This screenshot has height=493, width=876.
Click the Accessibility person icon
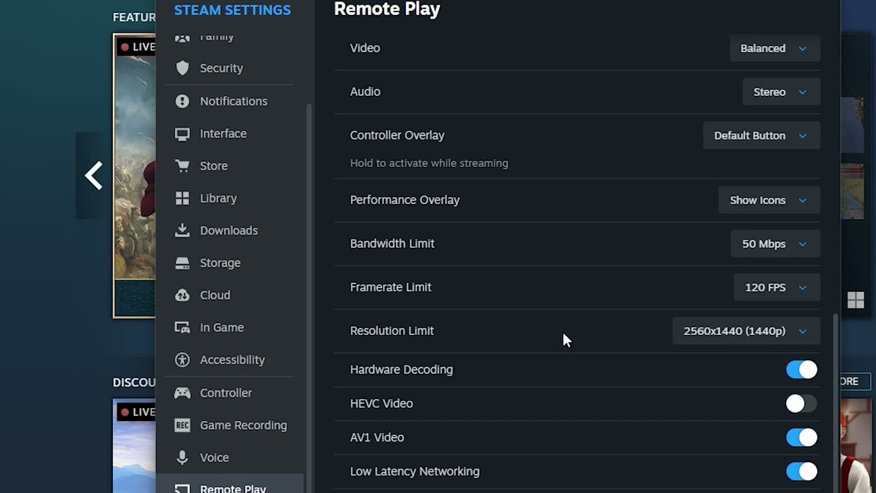[182, 359]
